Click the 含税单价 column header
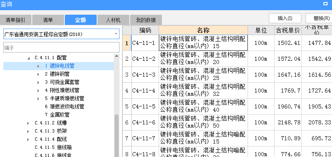Image resolution: width=332 pixels, height=157 pixels. [288, 30]
